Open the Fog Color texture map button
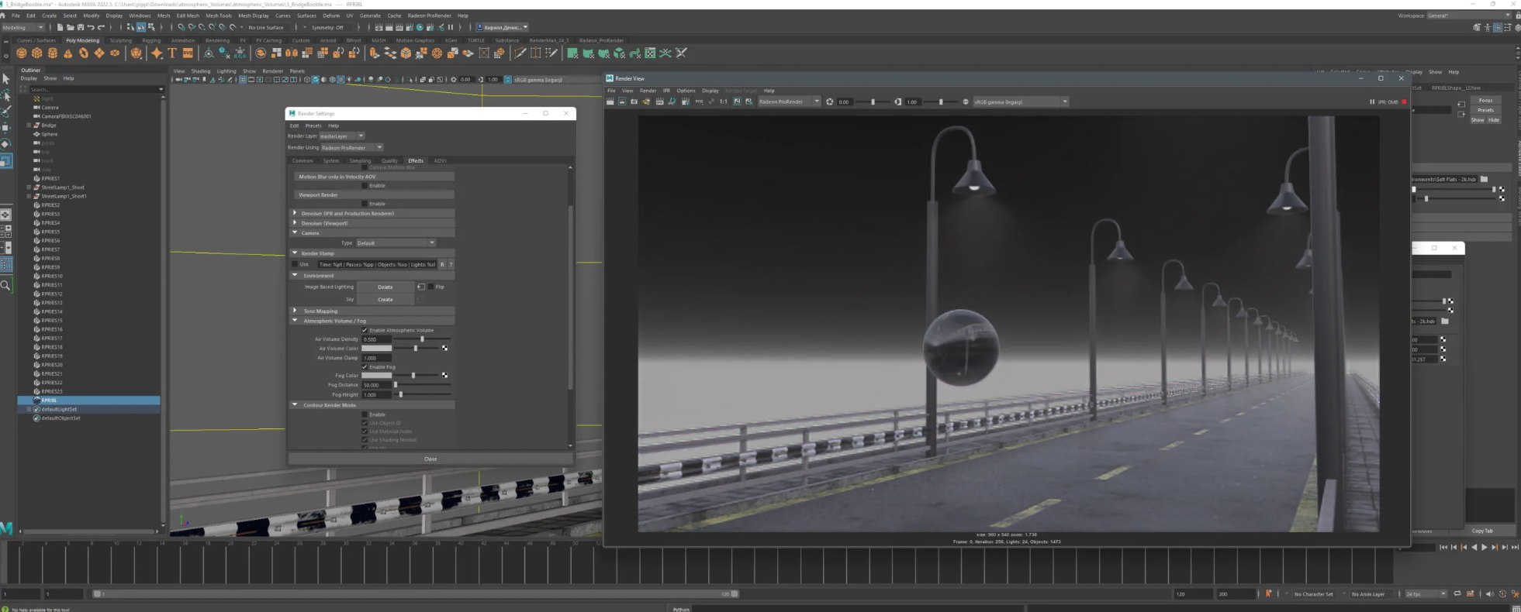 pos(444,376)
